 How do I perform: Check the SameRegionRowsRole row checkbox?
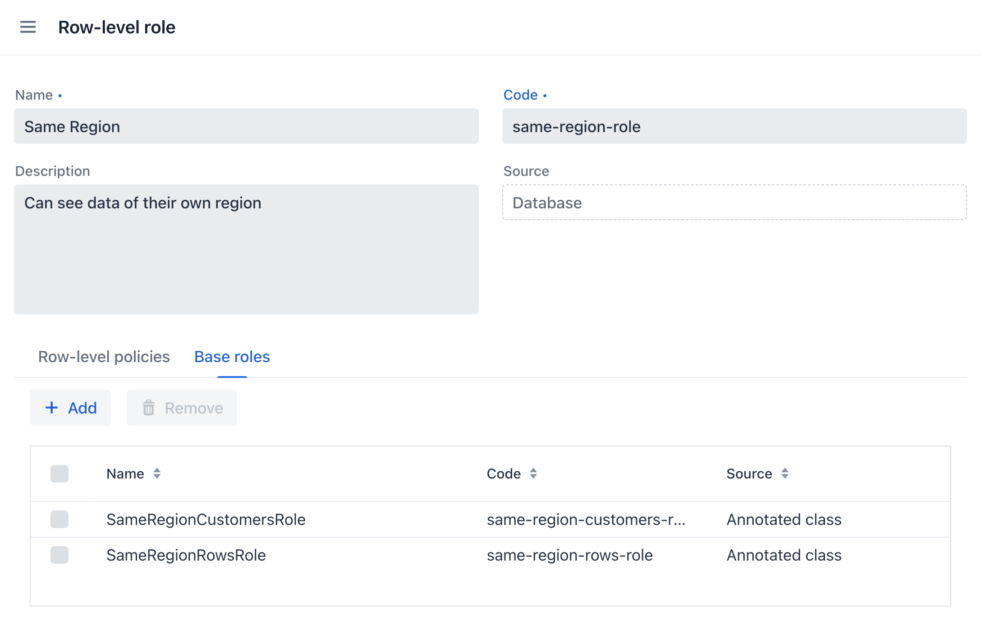click(x=60, y=555)
